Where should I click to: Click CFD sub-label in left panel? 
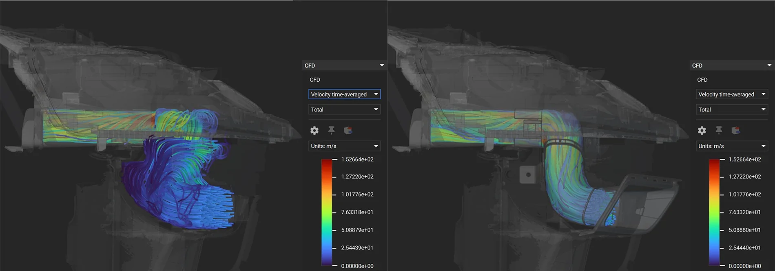(x=315, y=80)
